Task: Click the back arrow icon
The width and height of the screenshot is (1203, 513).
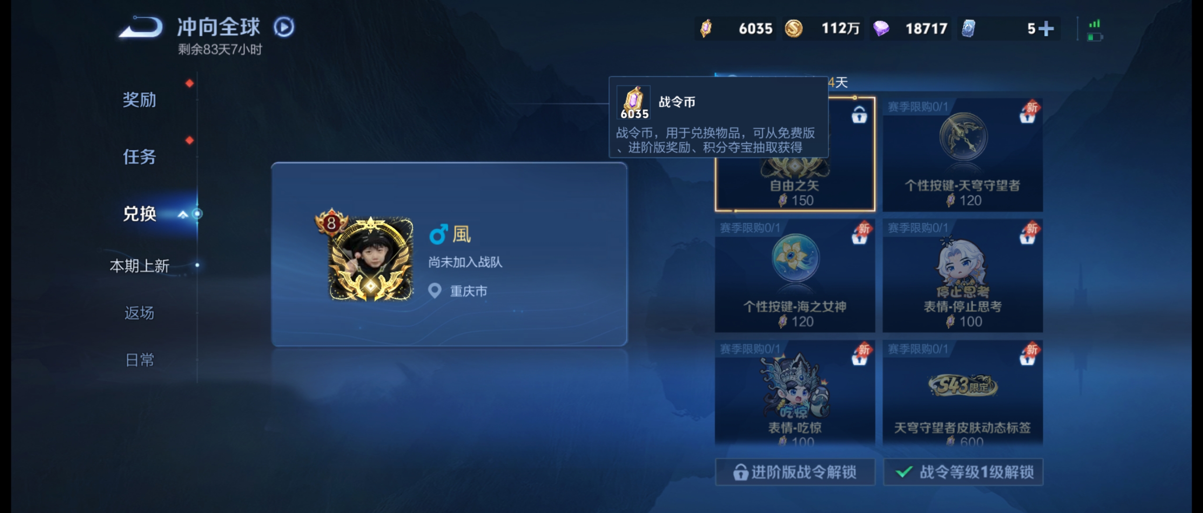Action: [141, 27]
